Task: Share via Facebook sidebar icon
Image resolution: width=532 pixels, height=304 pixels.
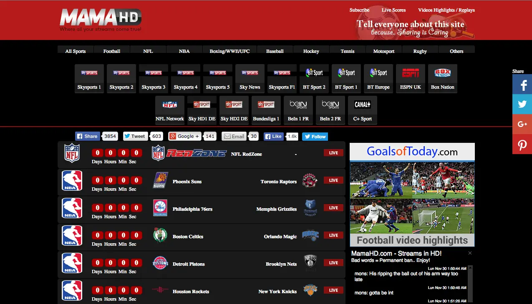Action: [x=522, y=84]
